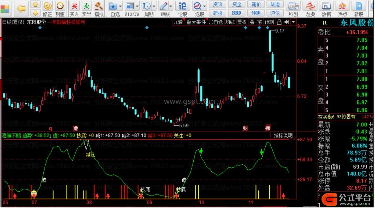Click the 测速 clock icon
Viewport: 375px width, 208px height.
[60, 5]
